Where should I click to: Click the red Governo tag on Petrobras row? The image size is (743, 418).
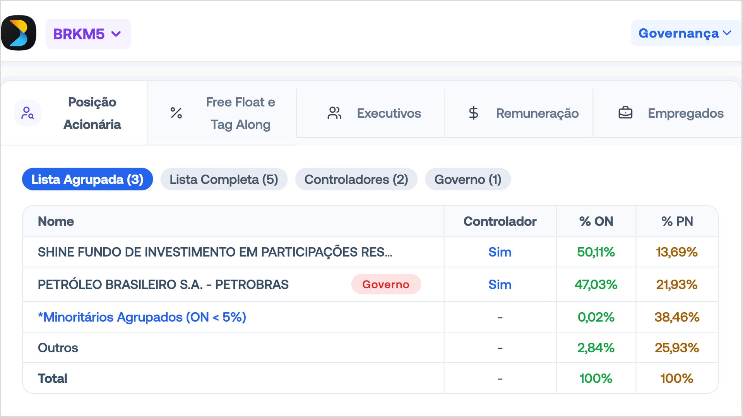(x=386, y=284)
